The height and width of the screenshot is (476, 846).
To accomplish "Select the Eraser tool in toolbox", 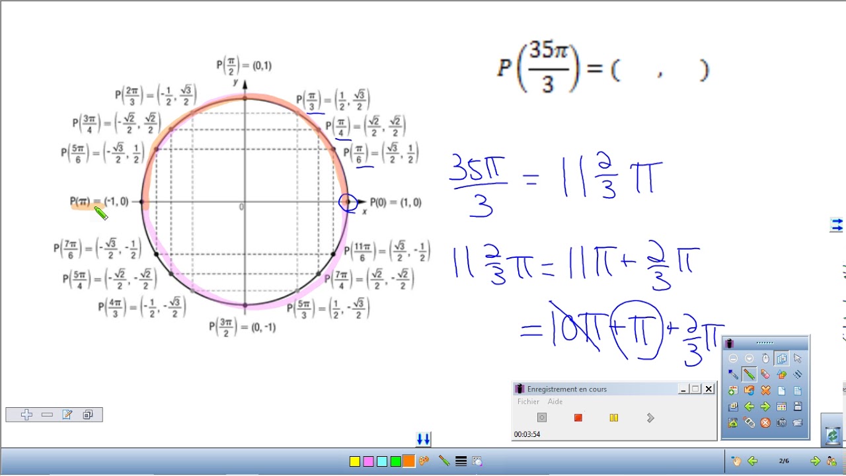I will coord(765,374).
